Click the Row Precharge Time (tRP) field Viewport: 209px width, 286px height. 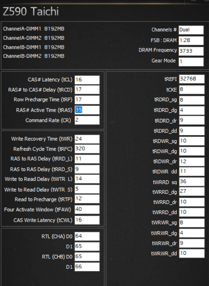[87, 100]
